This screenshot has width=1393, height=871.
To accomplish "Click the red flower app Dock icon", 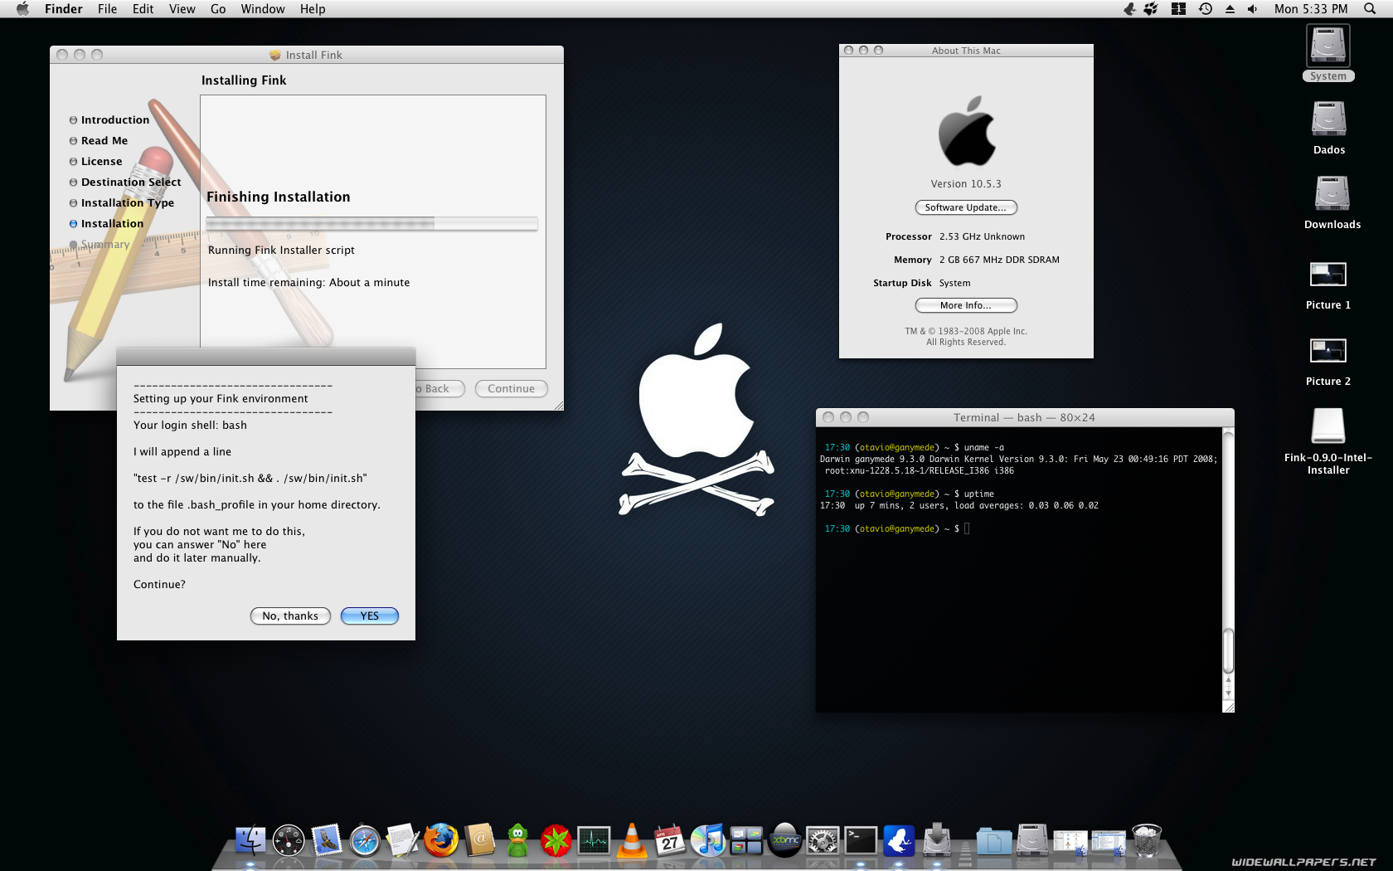I will (556, 840).
